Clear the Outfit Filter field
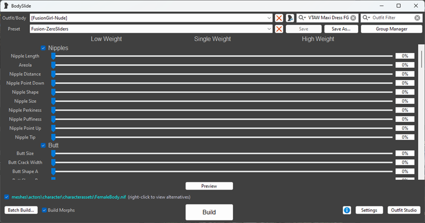 (x=417, y=18)
